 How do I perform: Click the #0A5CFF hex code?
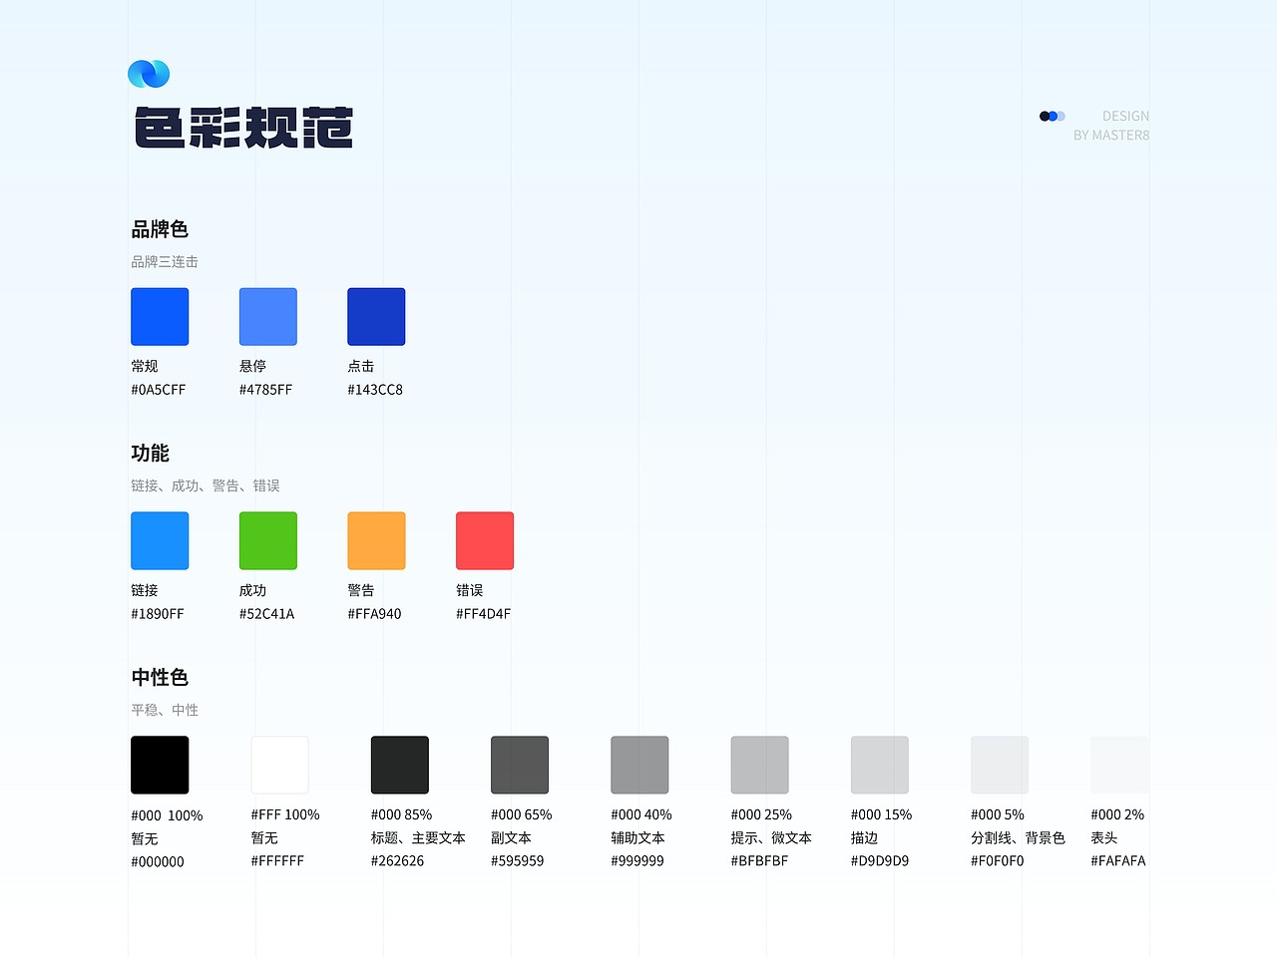click(159, 390)
